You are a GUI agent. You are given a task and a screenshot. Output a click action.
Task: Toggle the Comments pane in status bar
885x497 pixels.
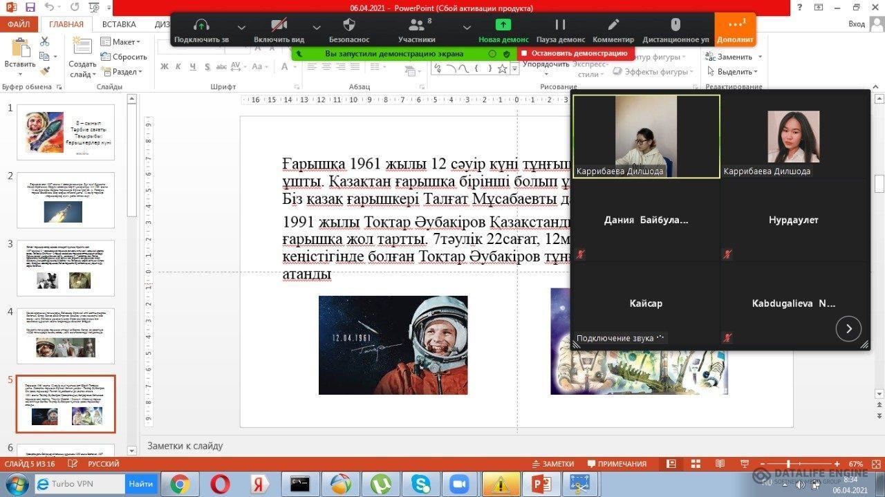point(615,464)
